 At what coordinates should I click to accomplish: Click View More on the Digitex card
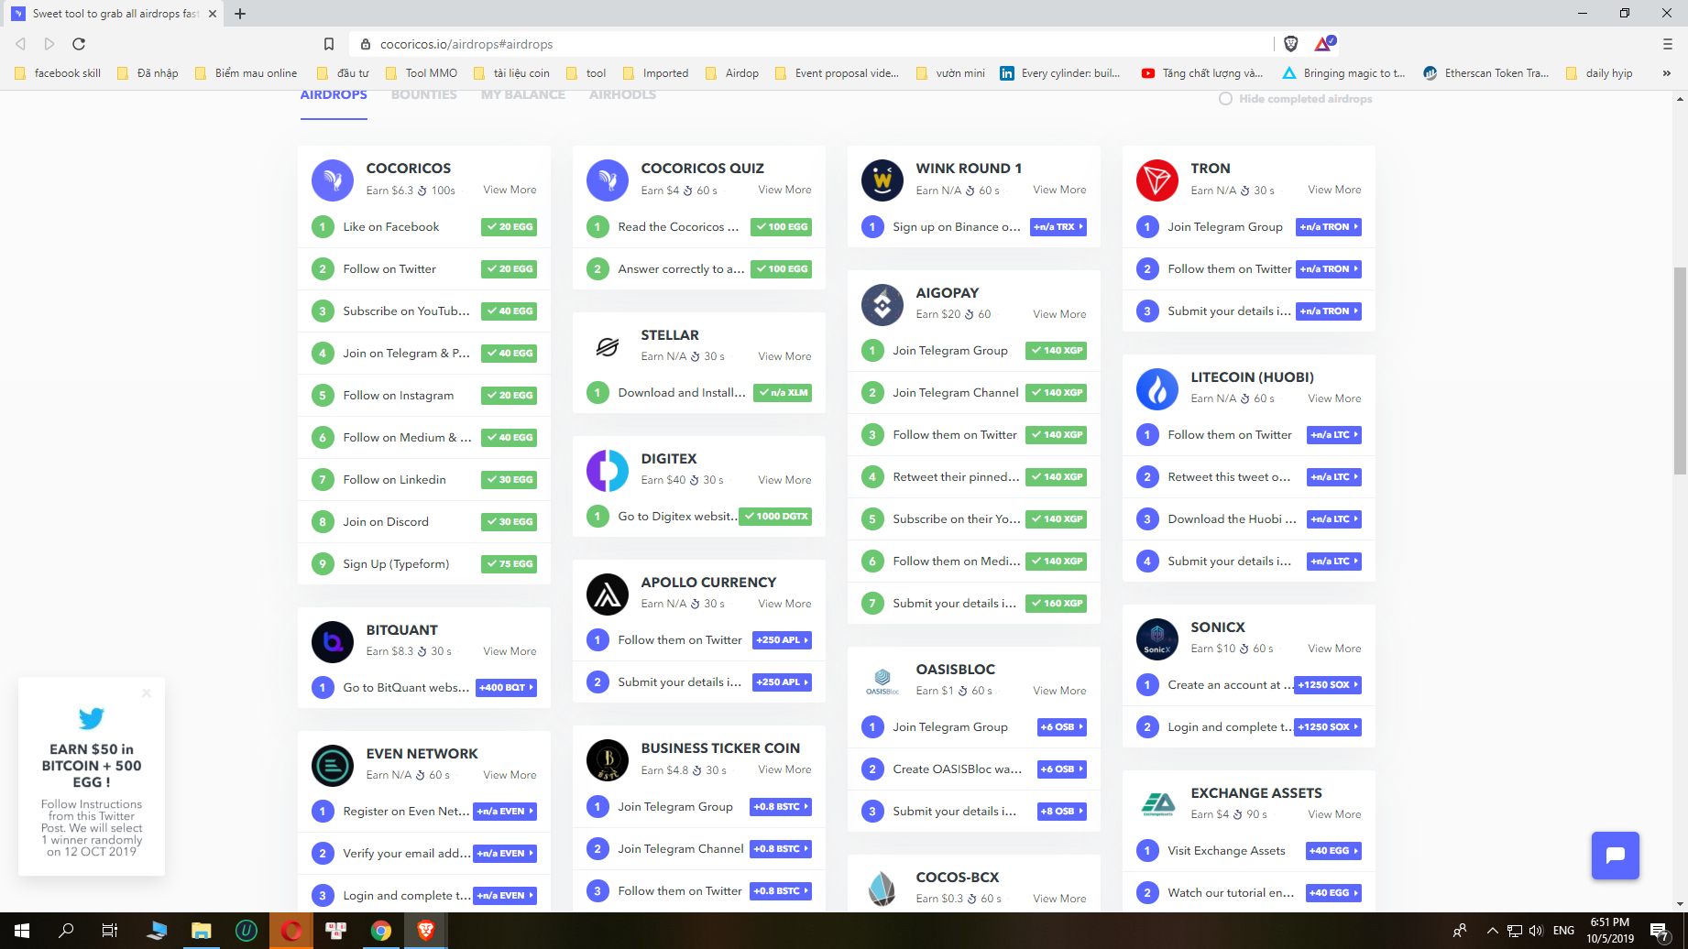pyautogui.click(x=784, y=480)
